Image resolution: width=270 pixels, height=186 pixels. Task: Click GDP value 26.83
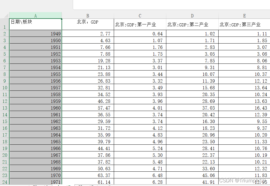[x=88, y=81]
